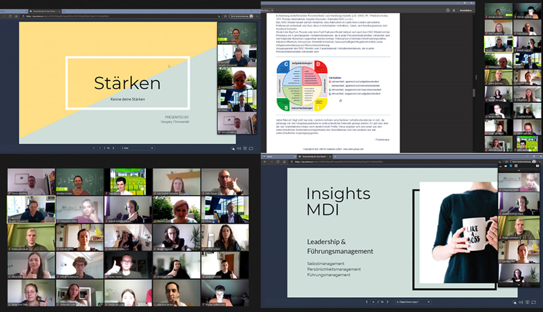Click the Kenne deine Stärken subtitle
This screenshot has height=312, width=543.
pos(128,99)
